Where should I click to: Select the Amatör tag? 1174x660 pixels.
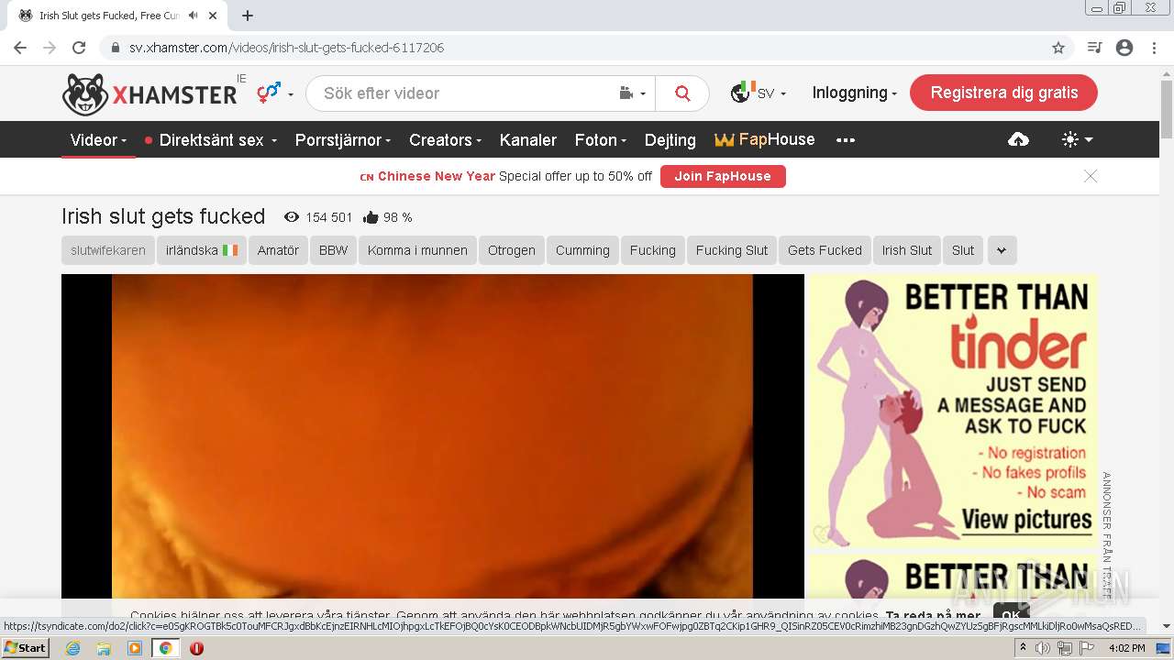click(x=278, y=250)
